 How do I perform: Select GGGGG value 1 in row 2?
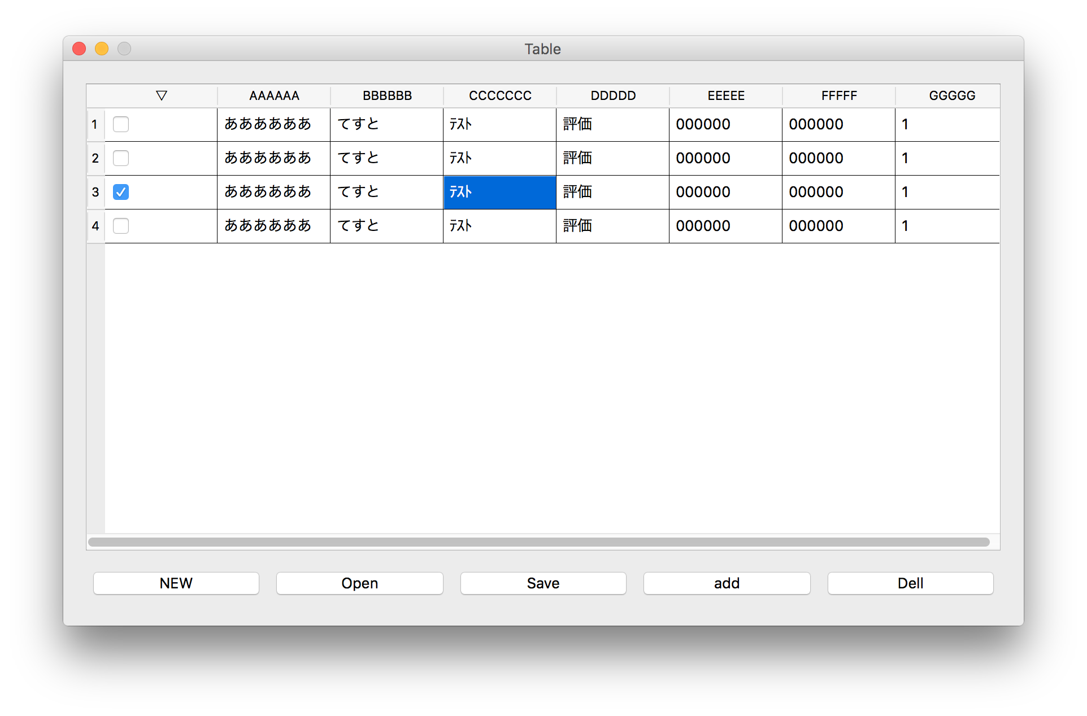(x=948, y=158)
